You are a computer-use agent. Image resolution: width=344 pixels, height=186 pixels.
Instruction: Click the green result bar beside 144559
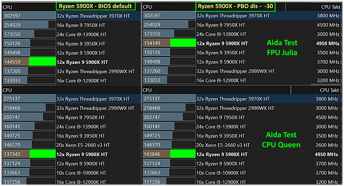pos(43,62)
